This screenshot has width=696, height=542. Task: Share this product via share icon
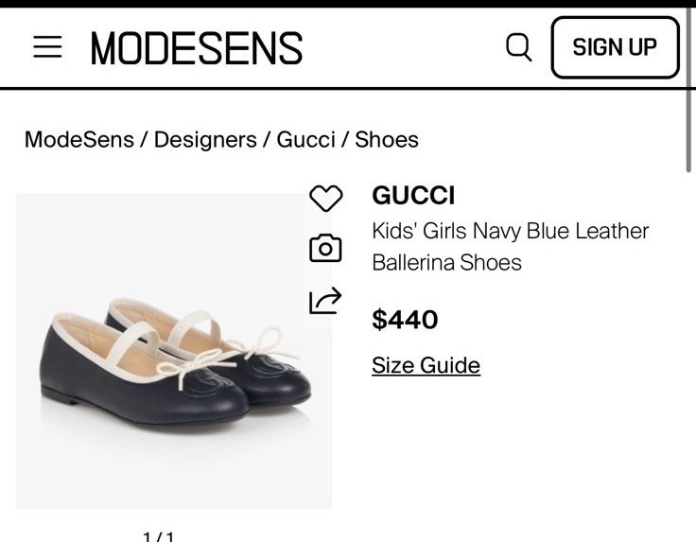[x=325, y=300]
